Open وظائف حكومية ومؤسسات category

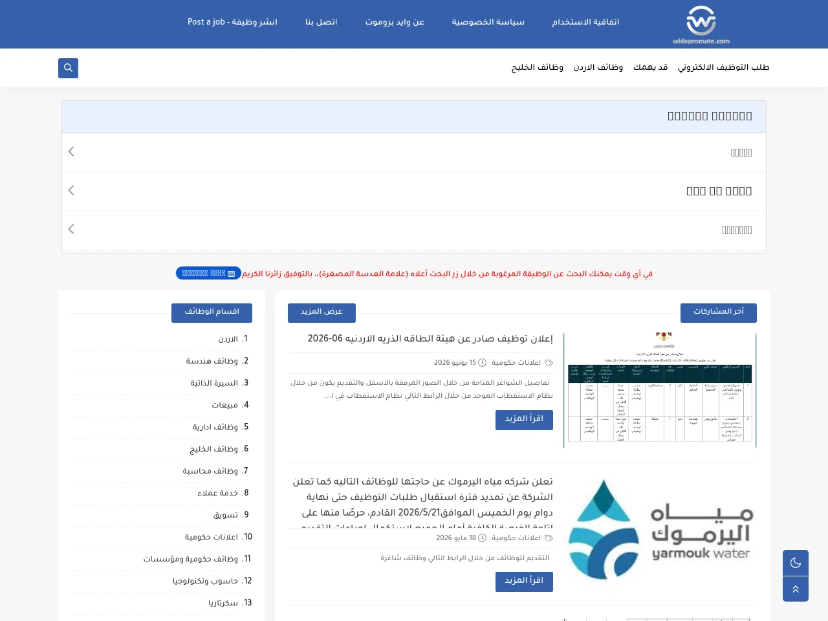point(191,560)
